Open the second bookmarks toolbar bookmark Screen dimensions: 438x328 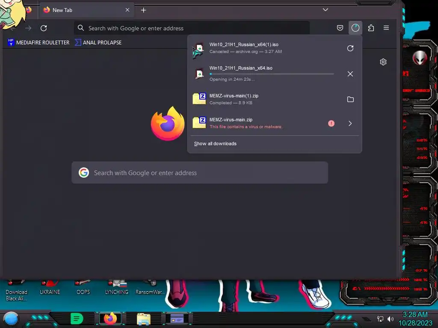(98, 42)
